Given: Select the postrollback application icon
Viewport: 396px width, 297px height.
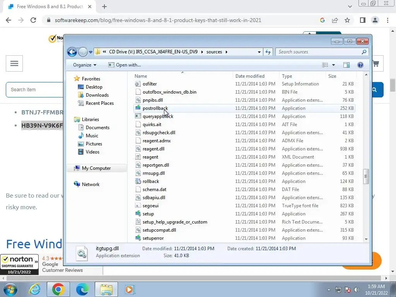Looking at the screenshot, I should click(138, 108).
